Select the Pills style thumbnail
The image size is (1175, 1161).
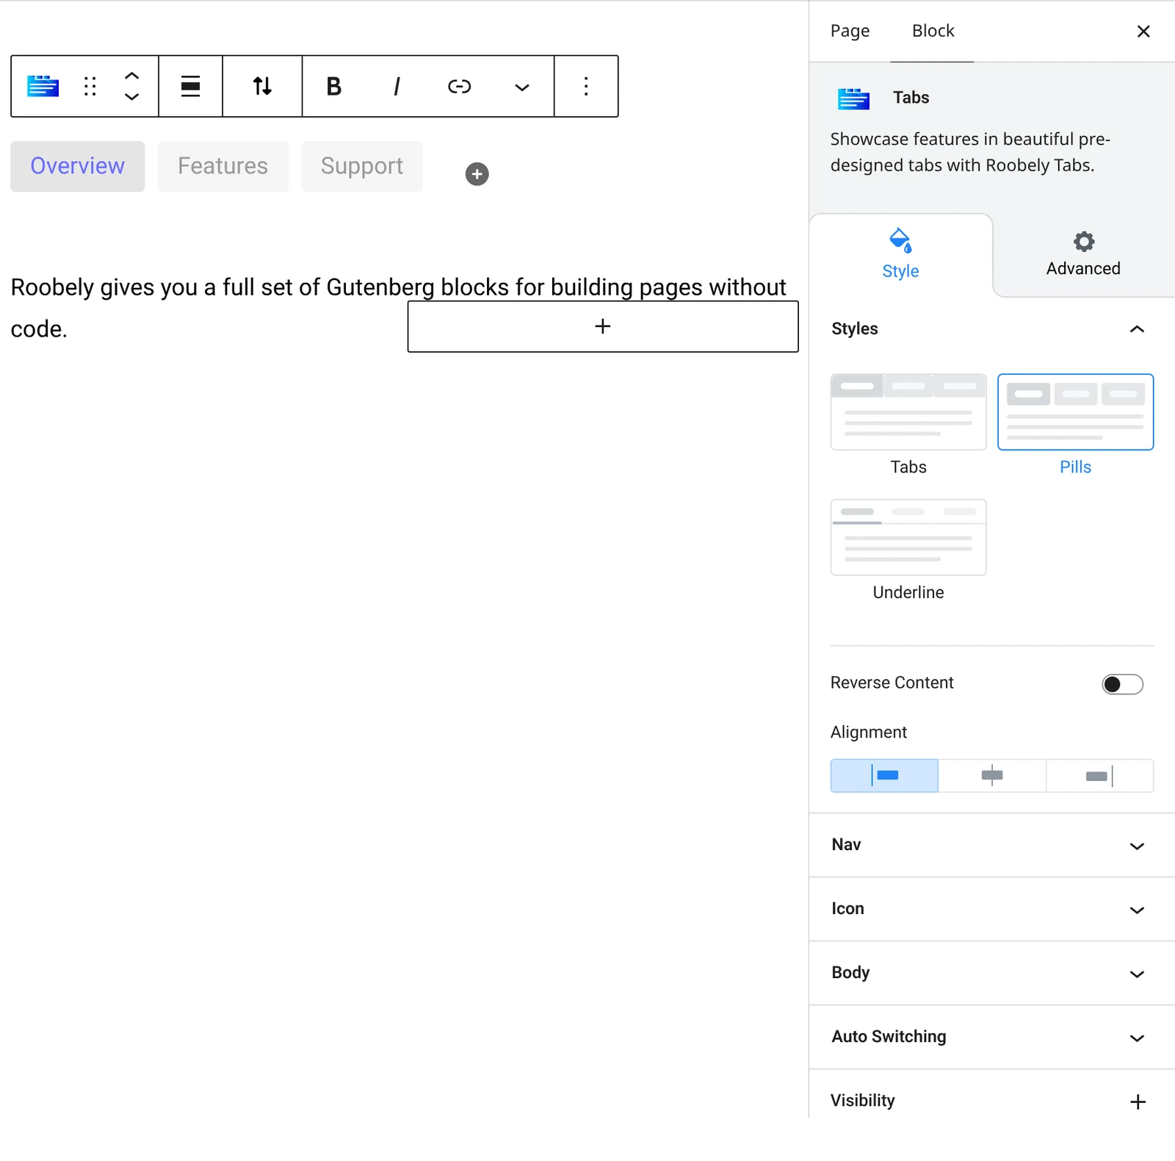(x=1075, y=412)
